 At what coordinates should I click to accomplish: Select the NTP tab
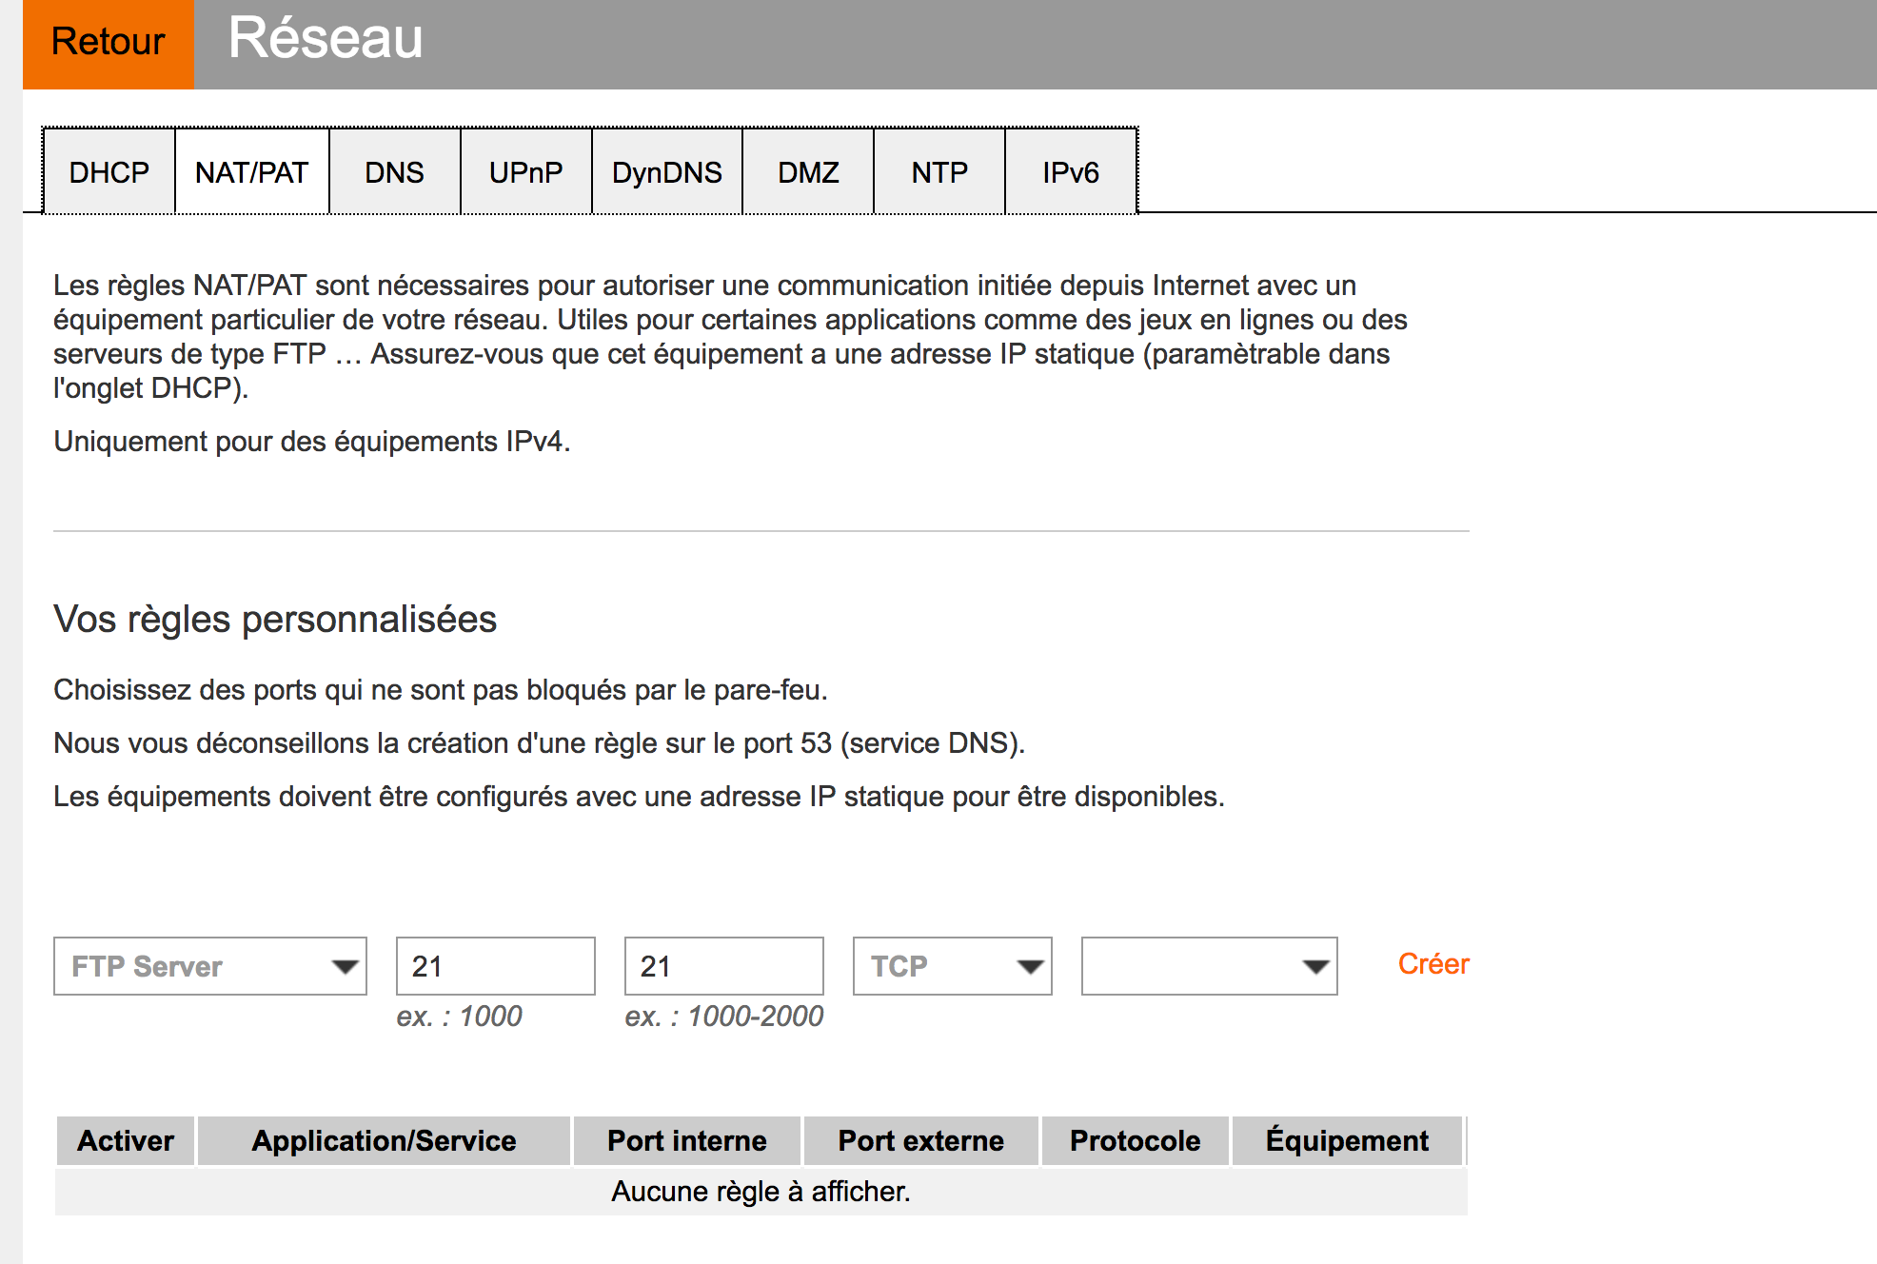point(938,172)
